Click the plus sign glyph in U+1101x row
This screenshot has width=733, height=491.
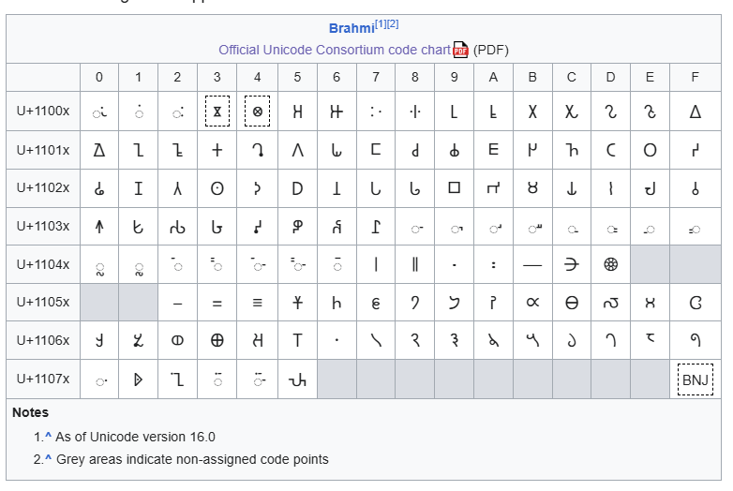coord(217,150)
